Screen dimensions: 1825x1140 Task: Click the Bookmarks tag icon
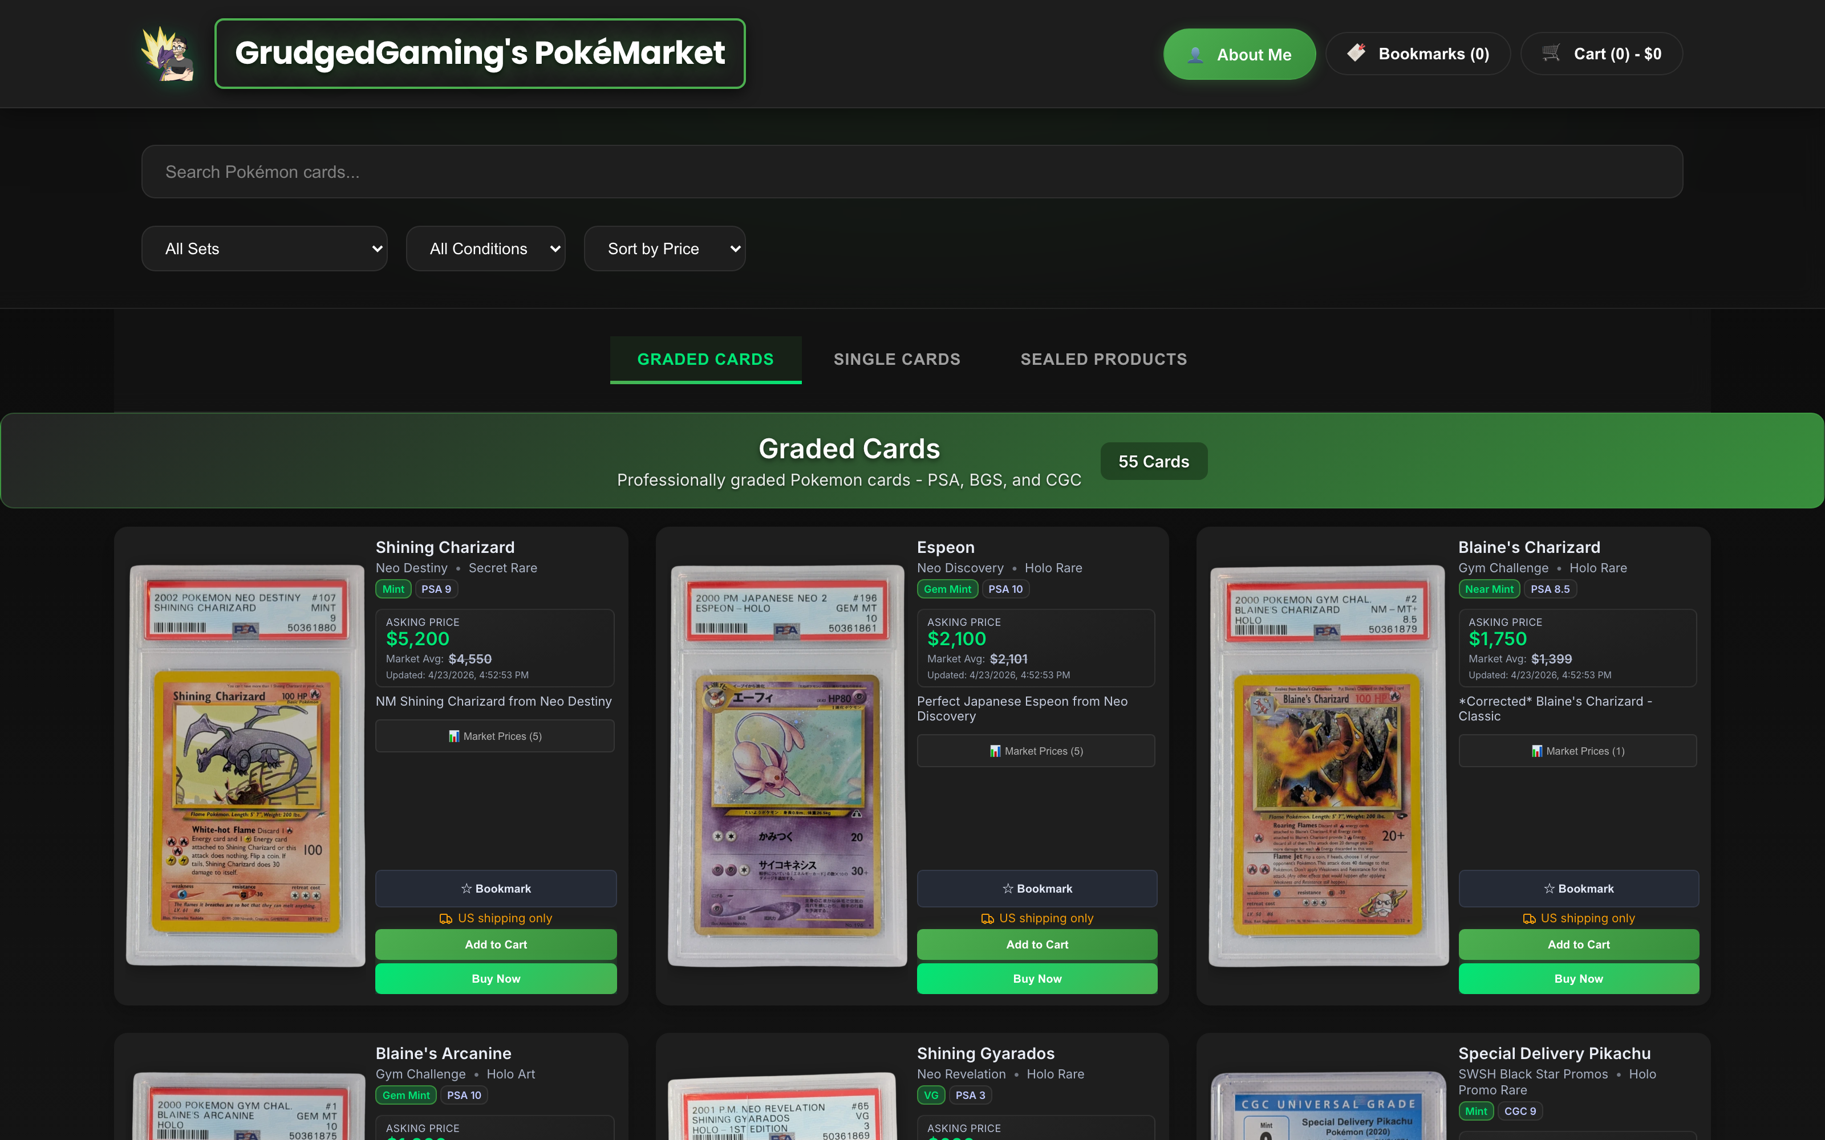(x=1357, y=53)
